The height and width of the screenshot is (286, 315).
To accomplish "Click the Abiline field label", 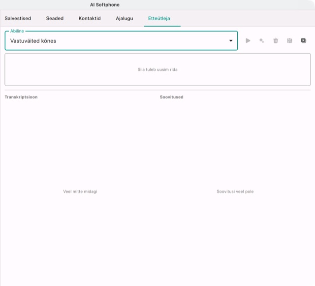I will (17, 31).
